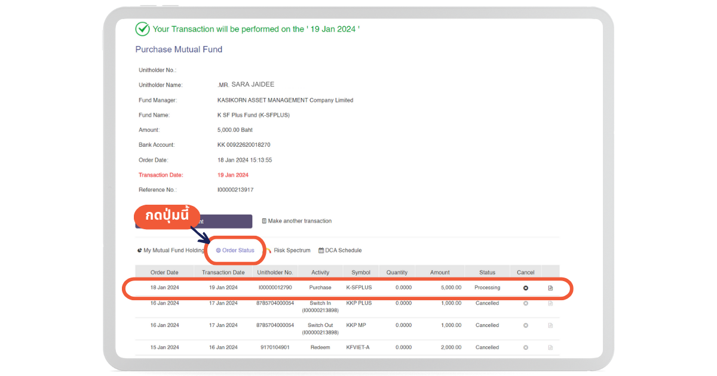
Task: Click the green success checkmark icon
Action: [142, 29]
